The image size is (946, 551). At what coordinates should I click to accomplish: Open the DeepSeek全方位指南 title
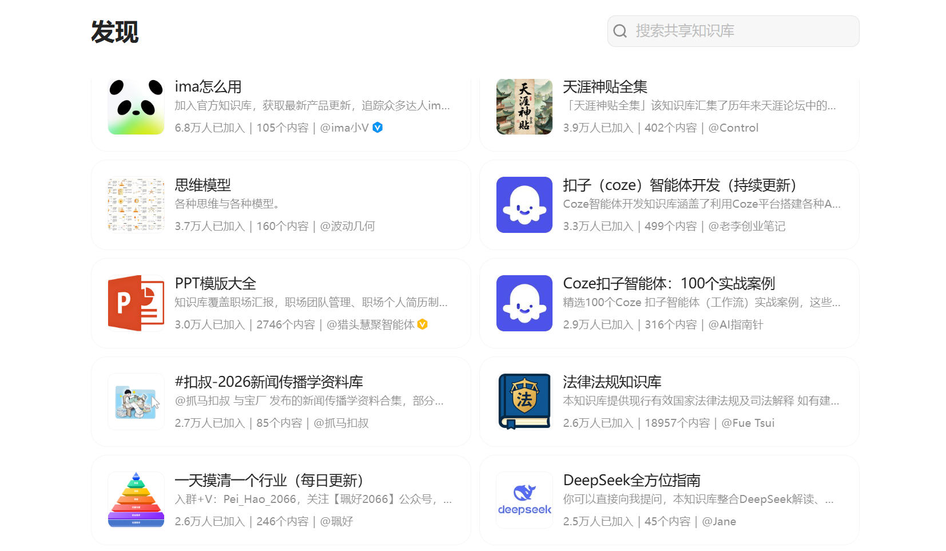coord(631,481)
